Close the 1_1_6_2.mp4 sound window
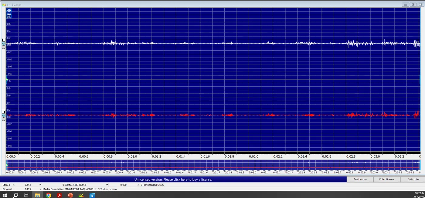 click(x=420, y=5)
